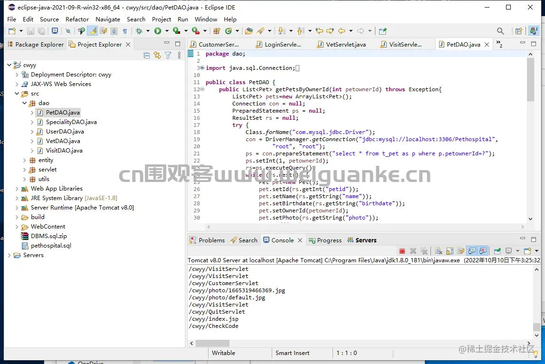545x364 pixels.
Task: Show hidden editor tabs list
Action: pyautogui.click(x=499, y=44)
